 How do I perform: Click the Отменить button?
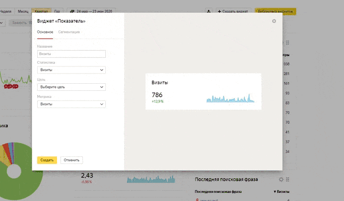pyautogui.click(x=72, y=160)
